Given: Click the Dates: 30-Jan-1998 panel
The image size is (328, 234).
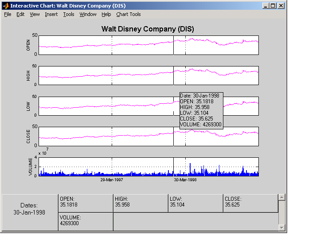Looking at the screenshot, I should pos(30,213).
